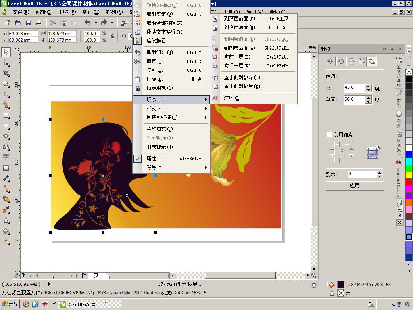Open the 视图 menu
Image resolution: width=413 pixels, height=310 pixels.
pyautogui.click(x=67, y=12)
